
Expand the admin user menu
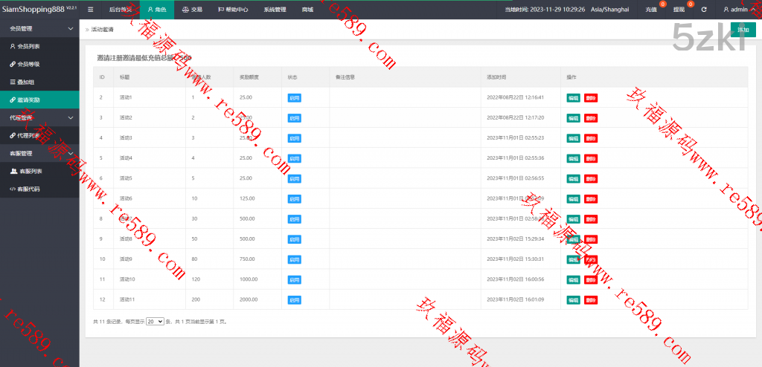click(739, 10)
